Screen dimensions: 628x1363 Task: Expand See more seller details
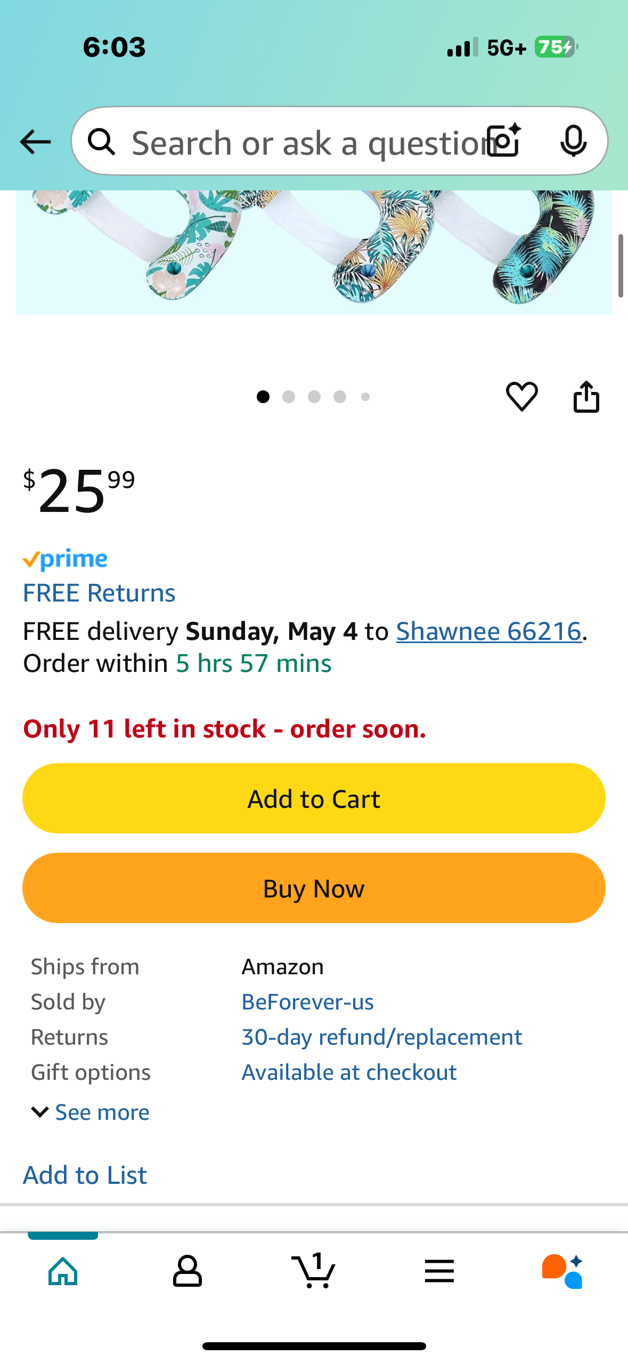(x=91, y=1112)
